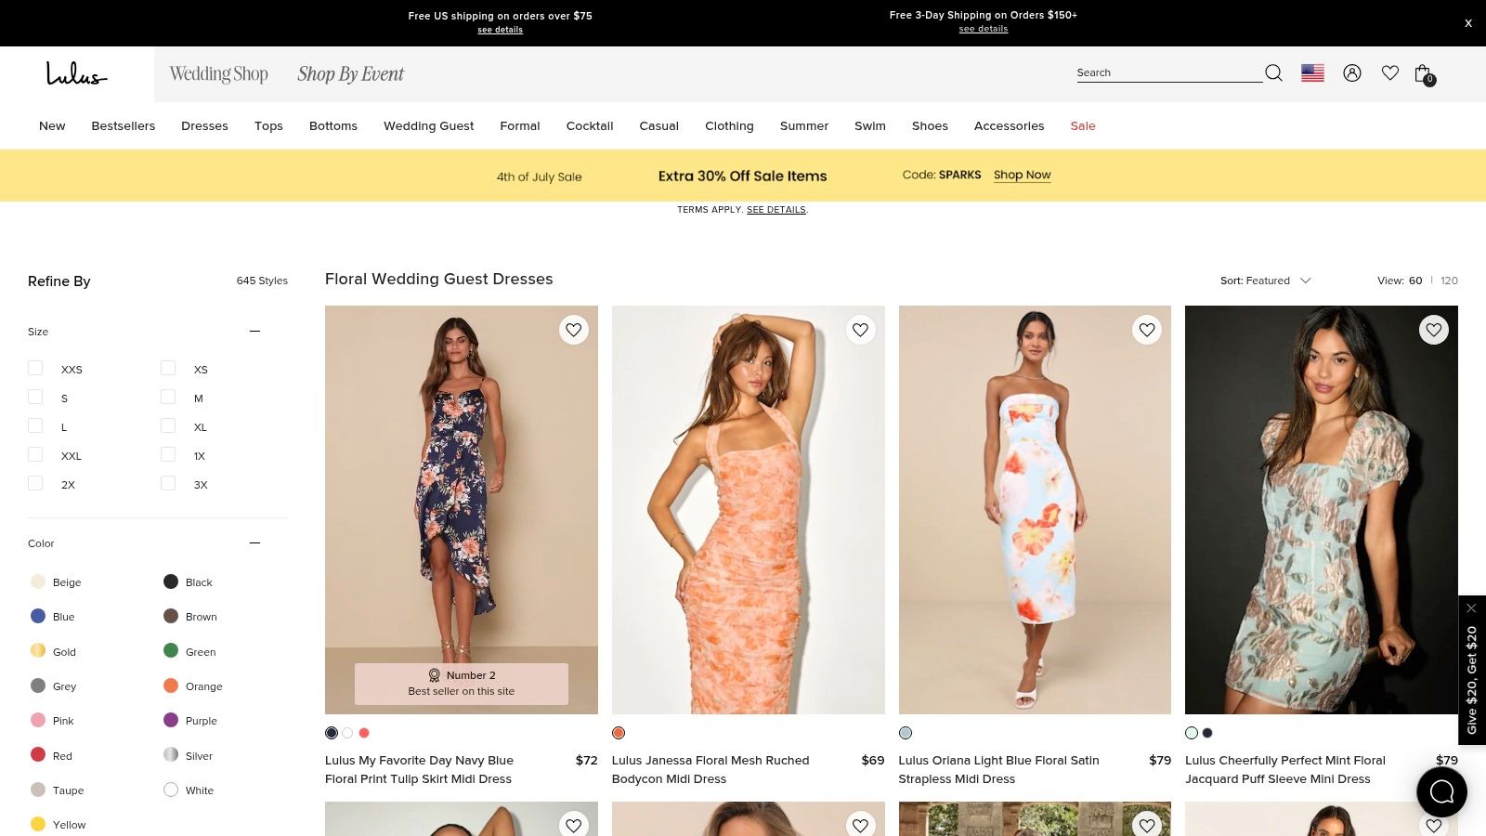Favorite the Oriana Light Blue dress
1486x836 pixels.
coord(1147,330)
